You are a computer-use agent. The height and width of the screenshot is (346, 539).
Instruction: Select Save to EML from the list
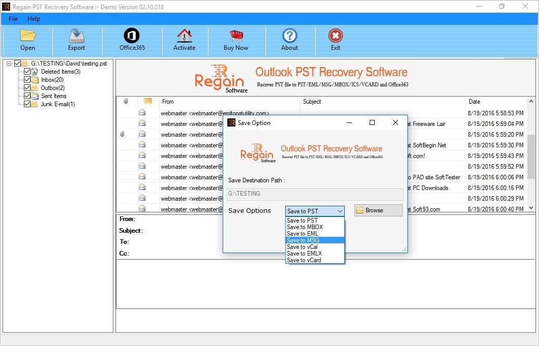point(315,234)
